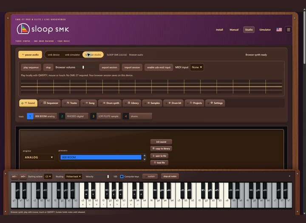Click the Projects folder icon
The width and height of the screenshot is (306, 223).
click(x=191, y=103)
